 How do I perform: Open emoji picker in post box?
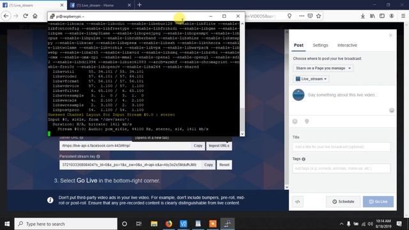click(x=392, y=111)
